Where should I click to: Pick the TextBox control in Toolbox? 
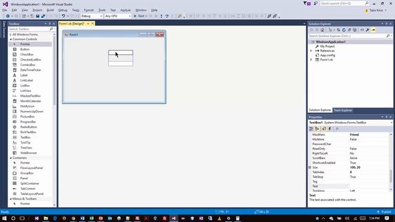[25, 138]
